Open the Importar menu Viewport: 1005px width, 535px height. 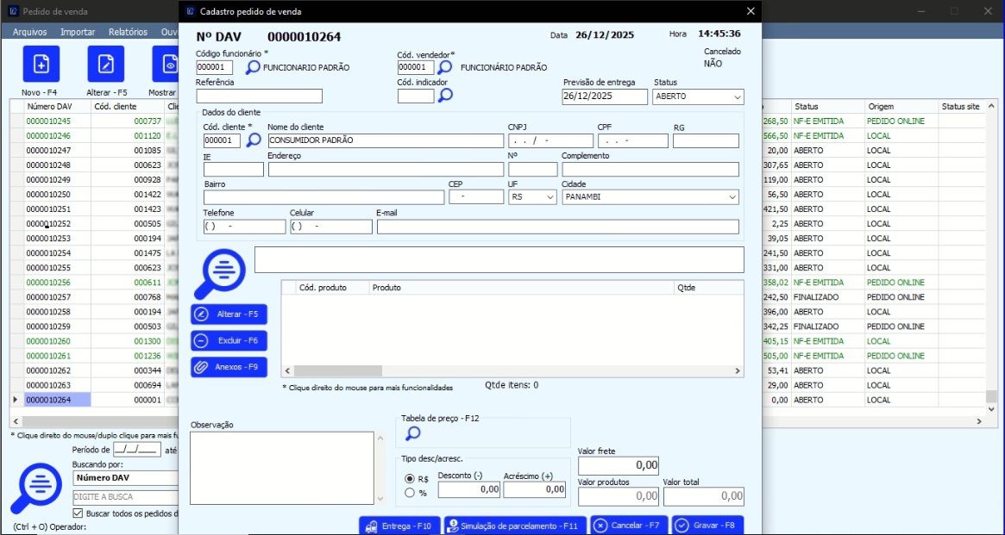[x=78, y=32]
